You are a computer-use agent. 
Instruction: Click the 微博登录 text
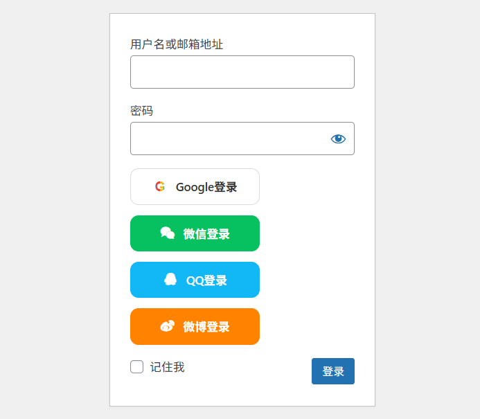pos(206,327)
